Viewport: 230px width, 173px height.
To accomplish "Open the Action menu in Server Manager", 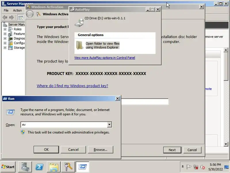I will [x=17, y=10].
